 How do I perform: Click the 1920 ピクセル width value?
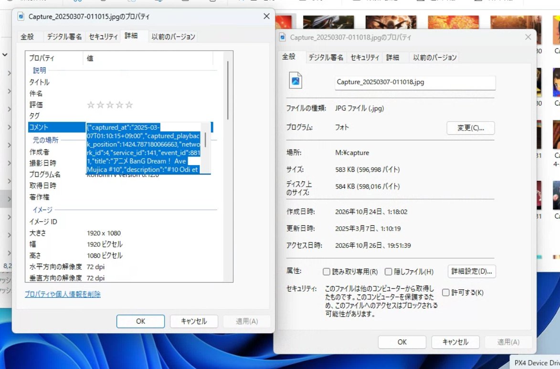click(105, 244)
